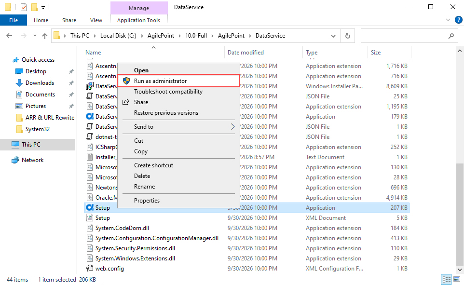The height and width of the screenshot is (285, 464).
Task: Click the 10.0-Full breadcrumb segment
Action: point(196,36)
